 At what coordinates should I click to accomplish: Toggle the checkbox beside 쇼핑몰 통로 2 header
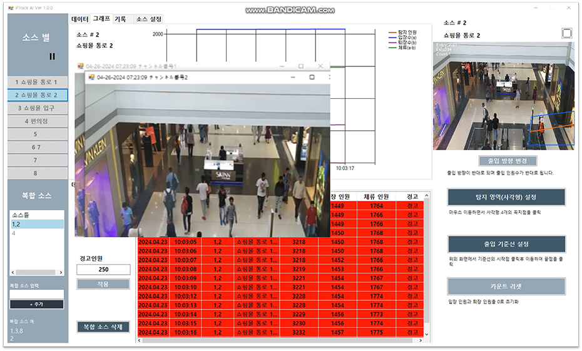click(566, 33)
